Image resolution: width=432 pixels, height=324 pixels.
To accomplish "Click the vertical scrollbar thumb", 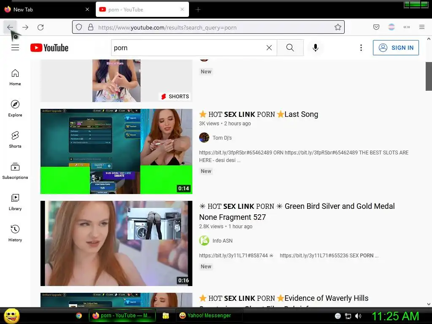I will coord(429,76).
